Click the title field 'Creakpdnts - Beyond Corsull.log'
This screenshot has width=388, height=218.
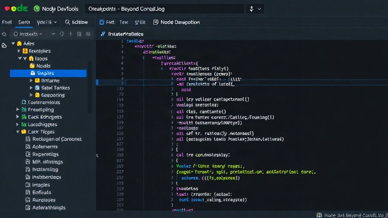pos(164,9)
